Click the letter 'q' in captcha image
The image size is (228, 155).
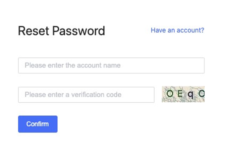(x=190, y=94)
